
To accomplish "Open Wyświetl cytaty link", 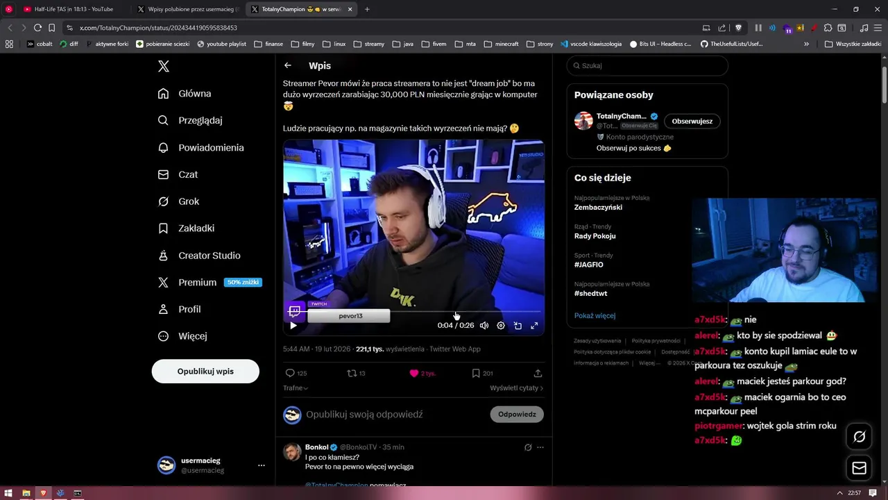I will 516,388.
